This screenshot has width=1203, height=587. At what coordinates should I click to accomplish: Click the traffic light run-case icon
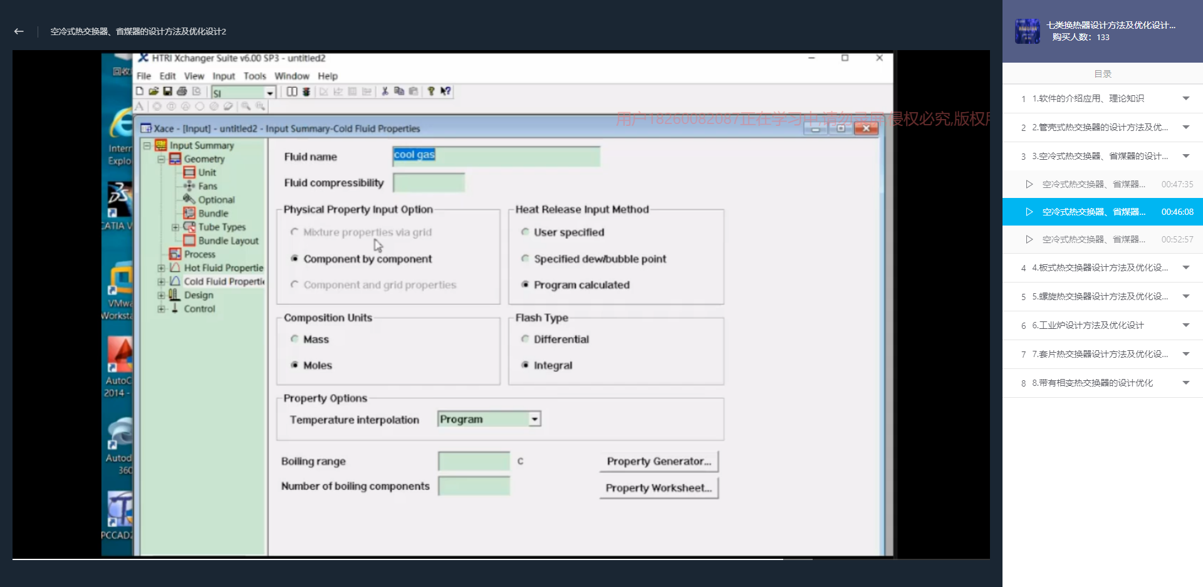click(306, 91)
